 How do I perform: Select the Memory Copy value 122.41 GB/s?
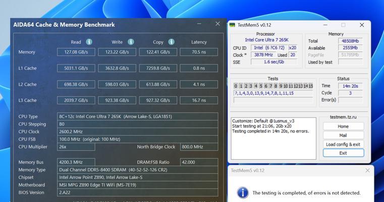158,52
